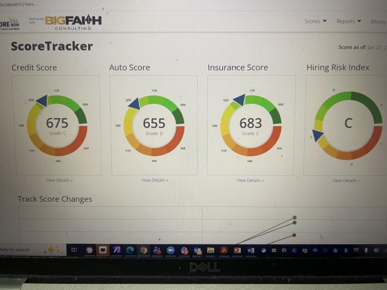Click the 'Score as of' date text
The width and height of the screenshot is (387, 290).
click(363, 47)
